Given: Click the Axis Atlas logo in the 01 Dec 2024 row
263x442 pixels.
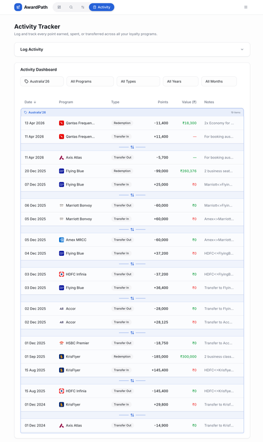Looking at the screenshot, I should 61,425.
